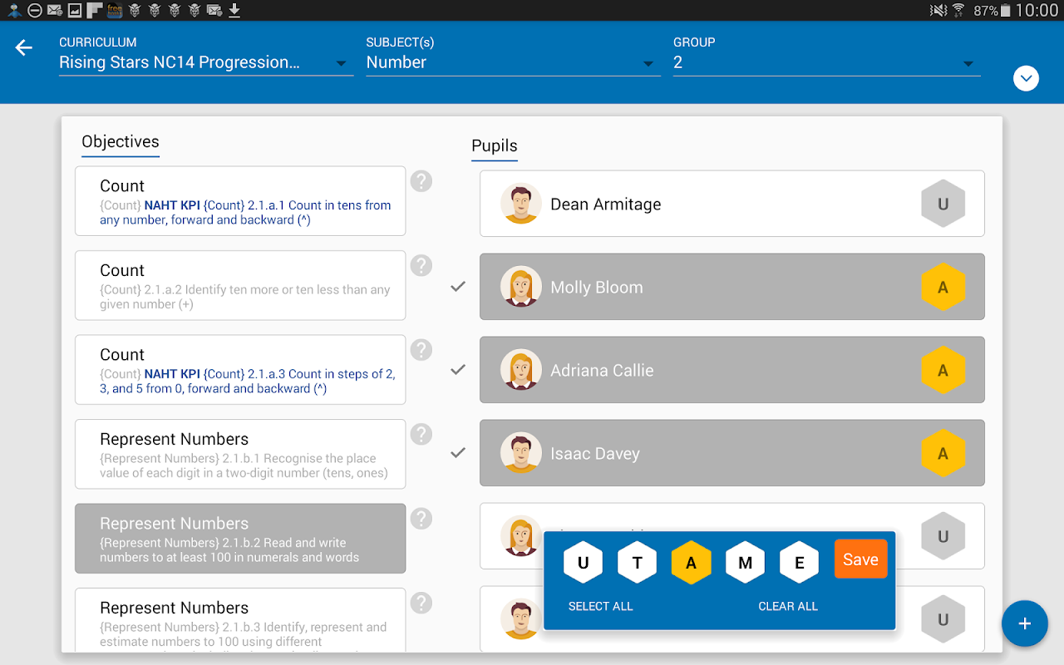Screen dimensions: 1064x665
Task: Tap Molly Bloom's yellow A hexagon
Action: coord(943,288)
